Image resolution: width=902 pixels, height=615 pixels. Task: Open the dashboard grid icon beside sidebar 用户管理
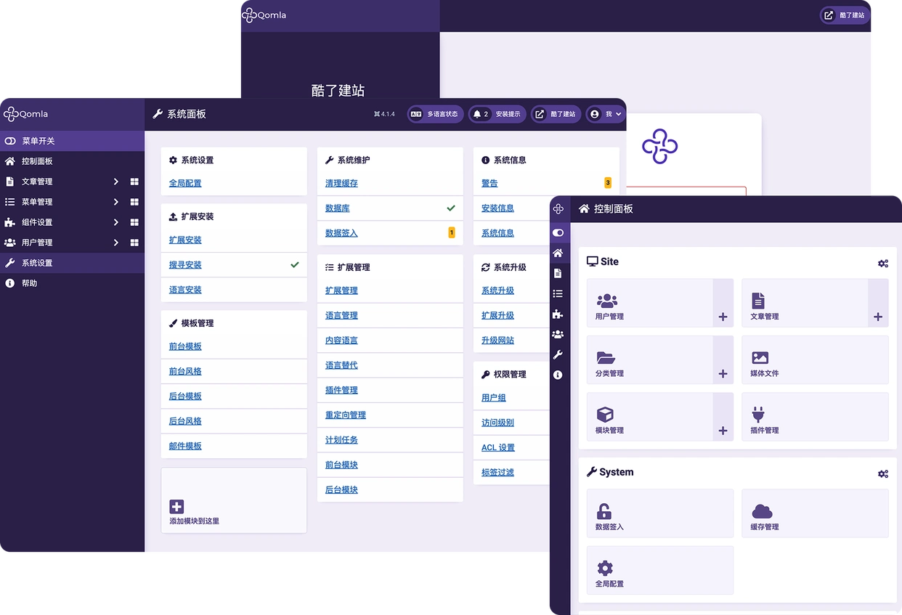[x=134, y=243]
